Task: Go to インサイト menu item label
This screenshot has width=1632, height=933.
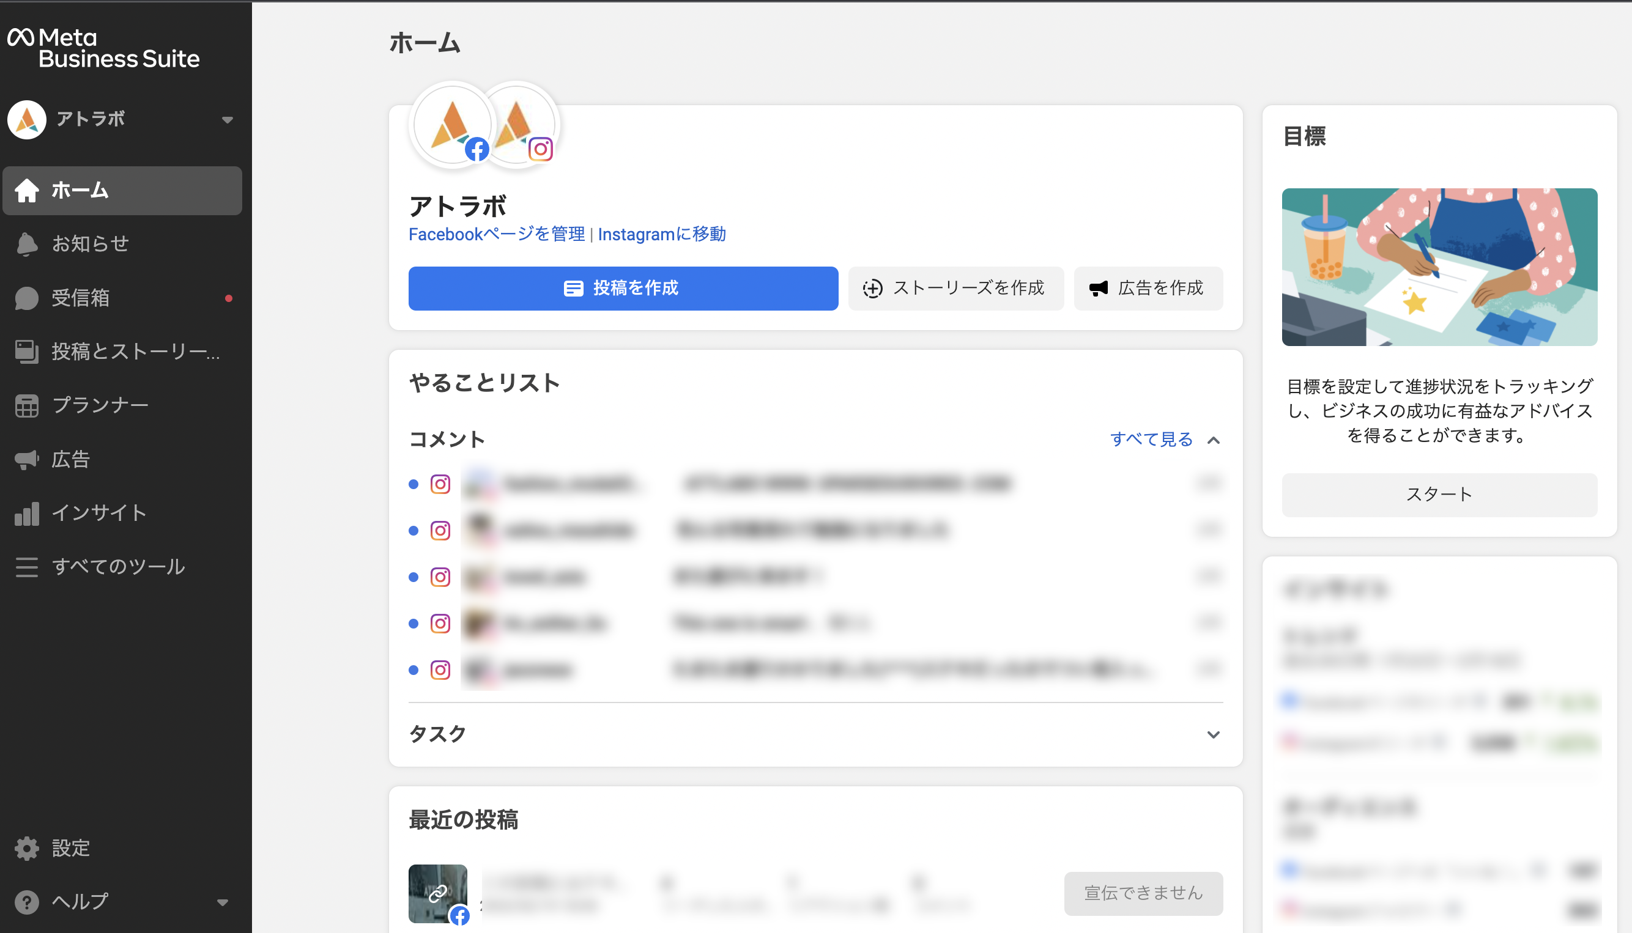Action: coord(99,514)
